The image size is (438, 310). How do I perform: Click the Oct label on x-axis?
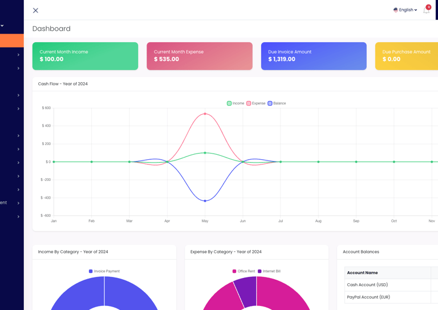click(x=394, y=221)
